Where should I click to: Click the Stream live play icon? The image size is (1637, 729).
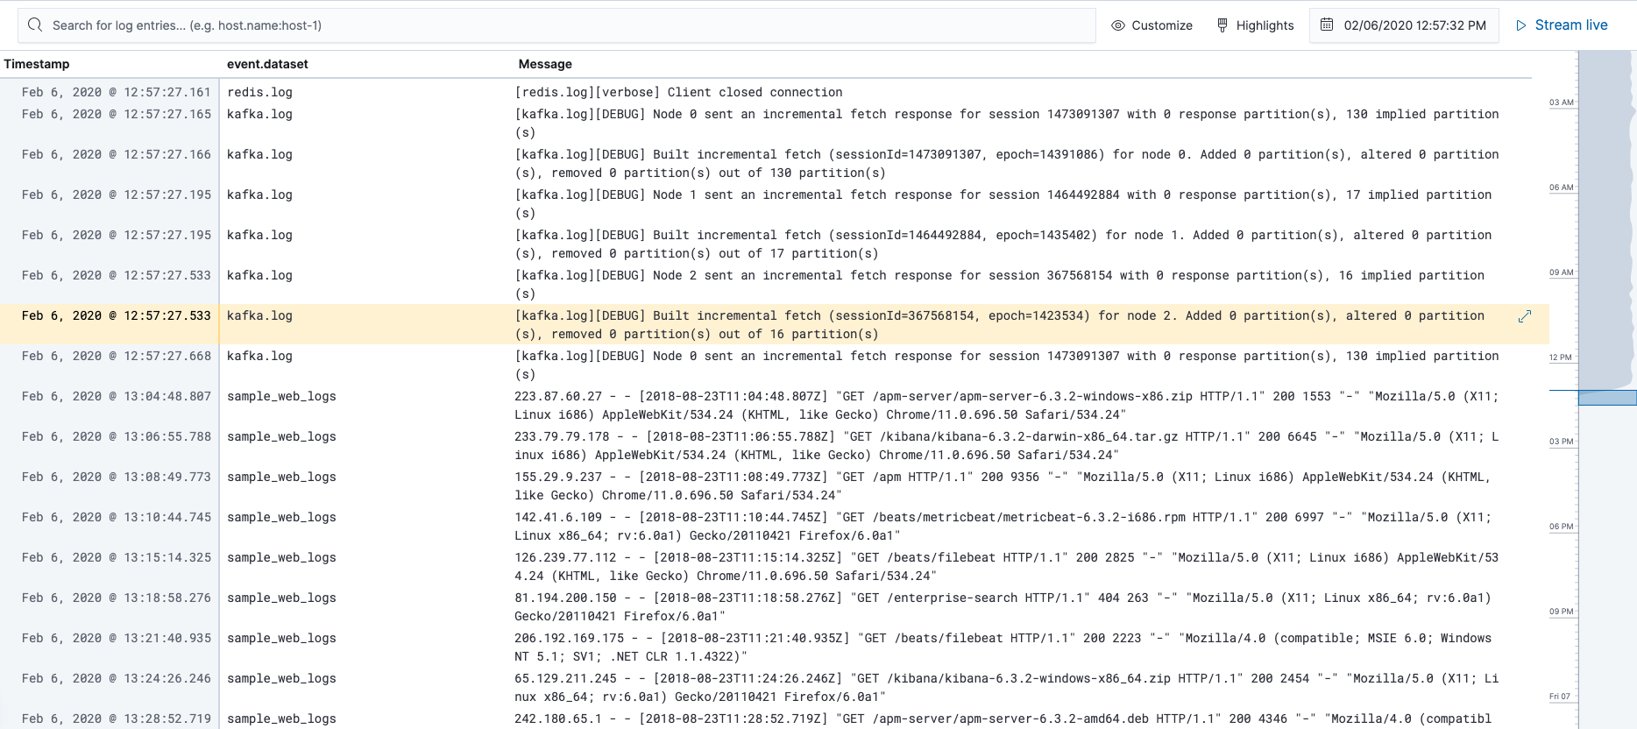click(x=1521, y=25)
